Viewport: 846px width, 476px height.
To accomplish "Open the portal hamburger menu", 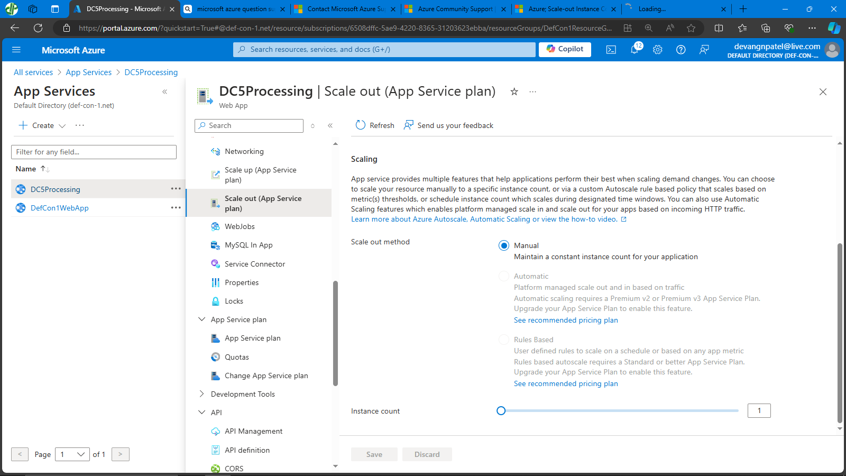I will click(x=16, y=49).
